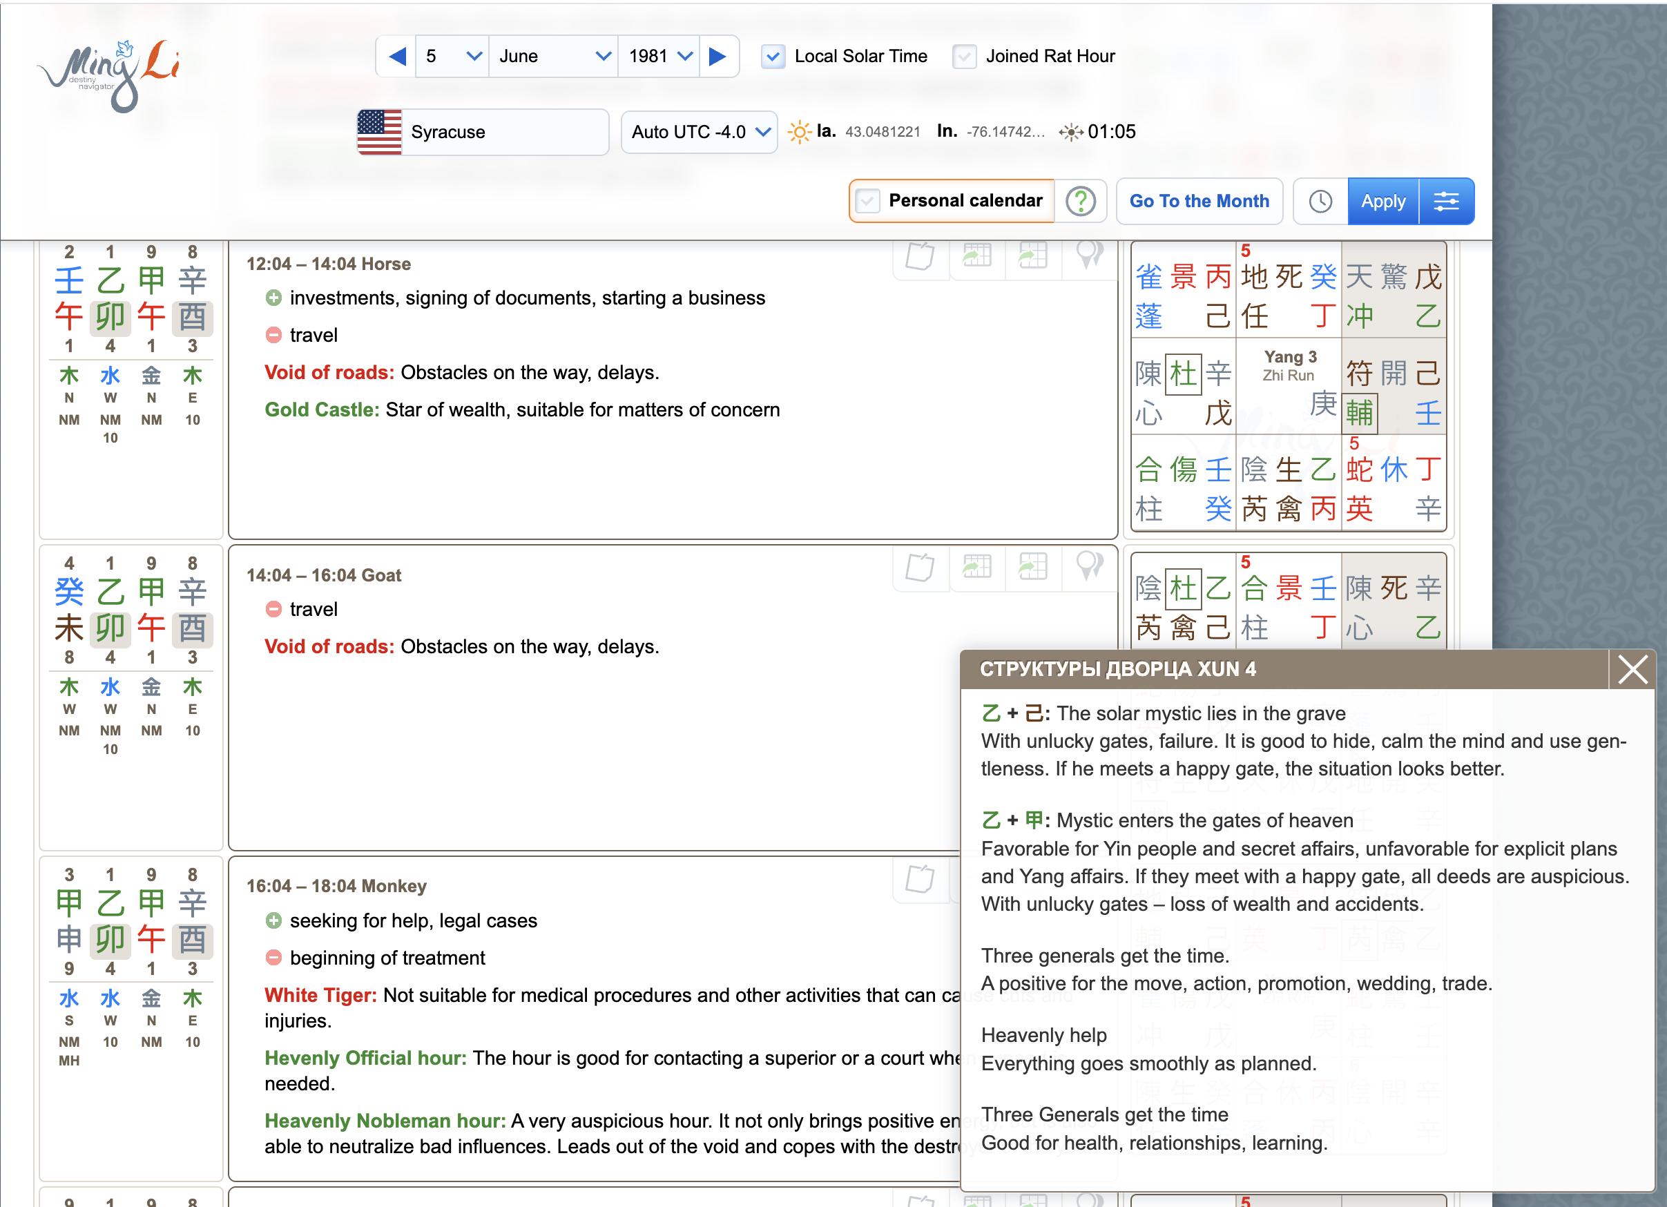Screen dimensions: 1667x1207
Task: Disable the Local Solar Time checkbox
Action: click(x=772, y=56)
